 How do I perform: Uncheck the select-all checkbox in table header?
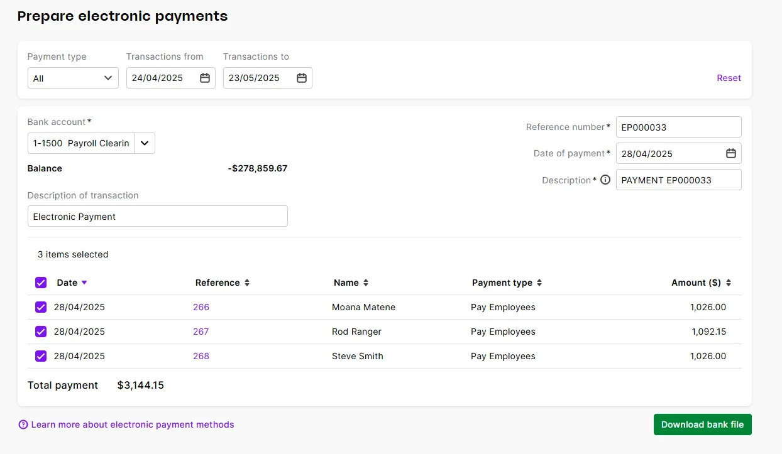(x=41, y=283)
